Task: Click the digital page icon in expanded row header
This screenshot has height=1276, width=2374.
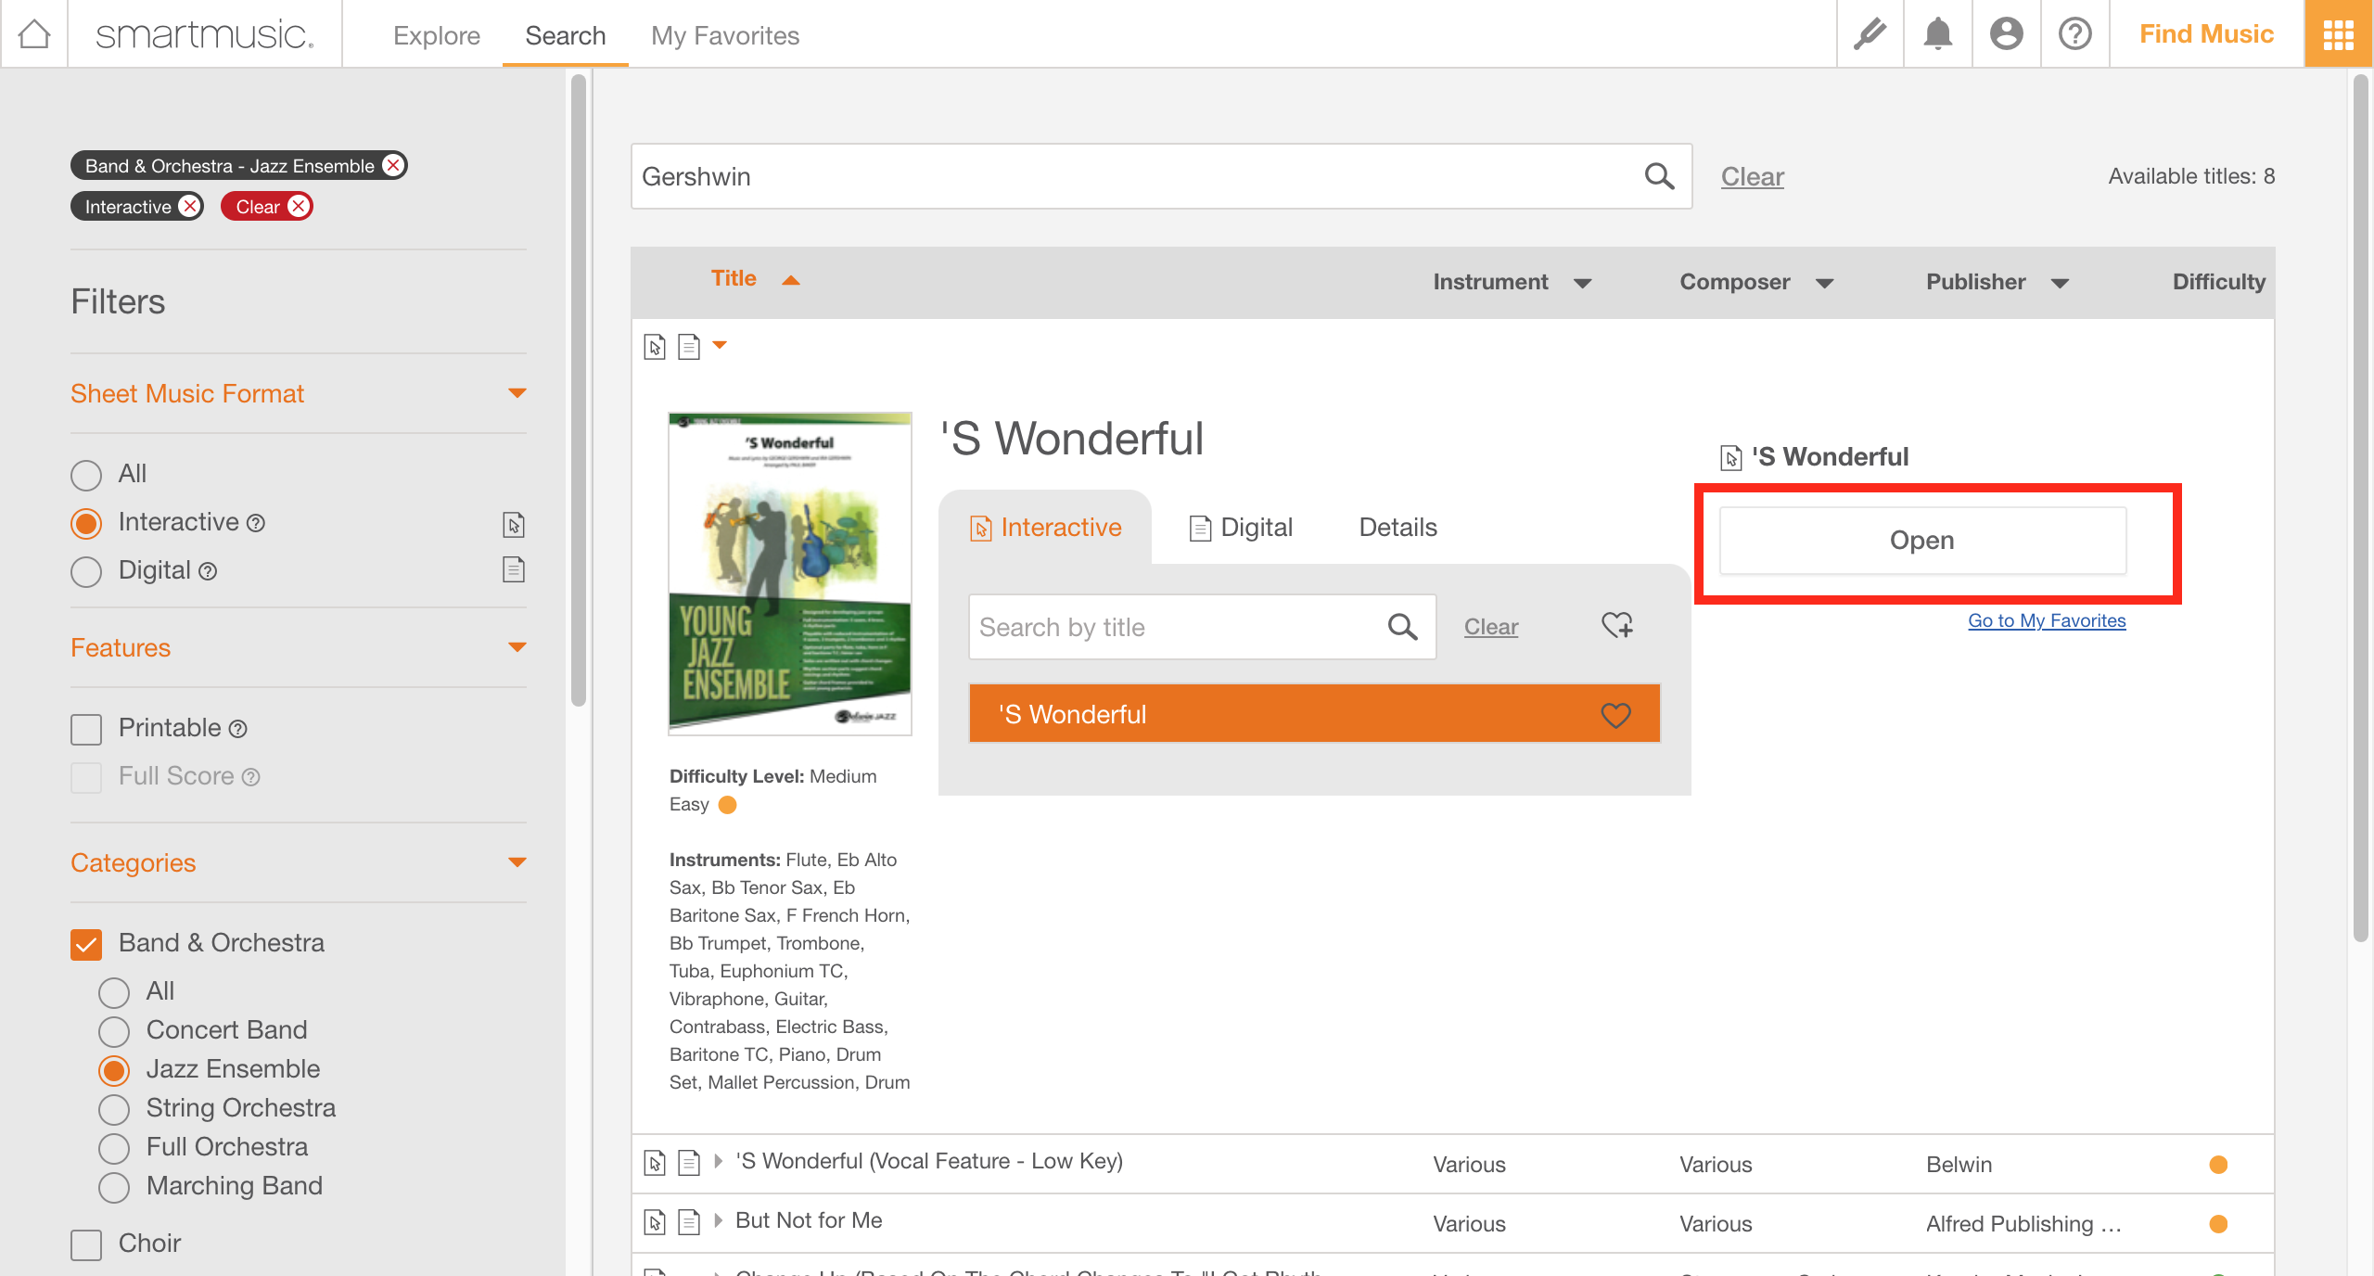Action: tap(688, 347)
